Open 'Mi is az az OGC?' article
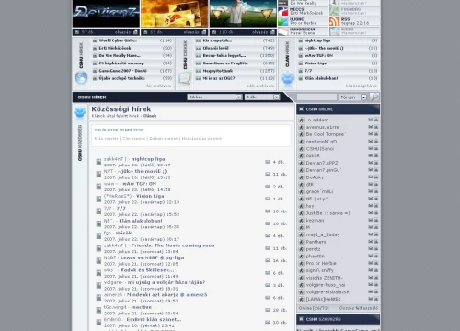 (219, 78)
